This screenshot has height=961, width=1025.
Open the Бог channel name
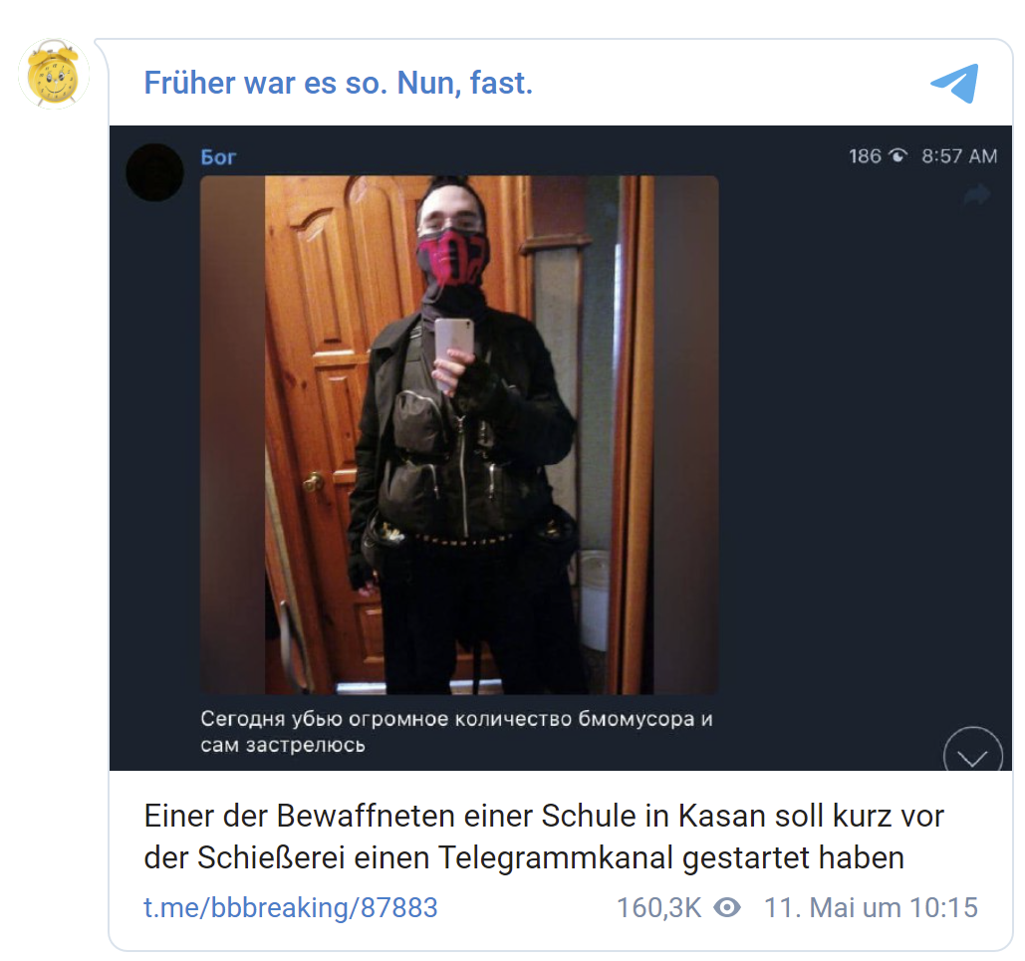[x=218, y=157]
